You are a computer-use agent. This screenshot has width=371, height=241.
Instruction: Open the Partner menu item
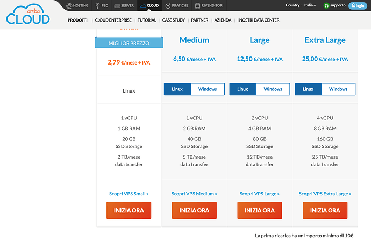pyautogui.click(x=199, y=20)
